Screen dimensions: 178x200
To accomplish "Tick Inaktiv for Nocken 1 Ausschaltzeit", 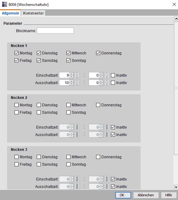I will click(113, 83).
